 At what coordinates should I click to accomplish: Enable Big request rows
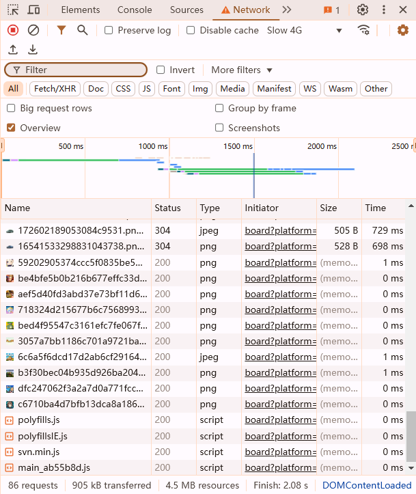11,108
